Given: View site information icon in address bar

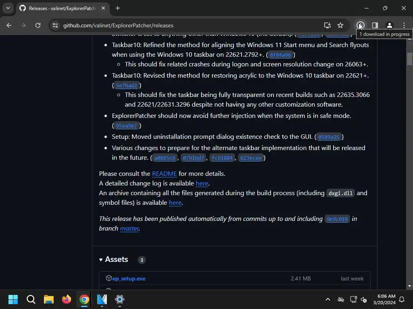Looking at the screenshot, I should (55, 25).
